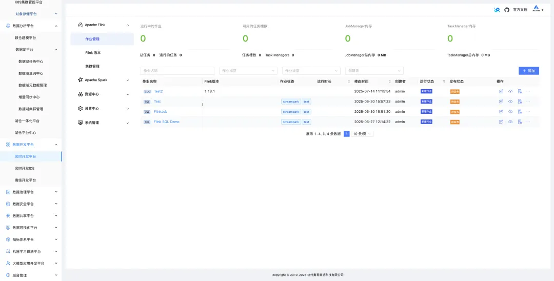Click the cloud upload icon for FlinkJob
554x281 pixels.
[x=510, y=112]
